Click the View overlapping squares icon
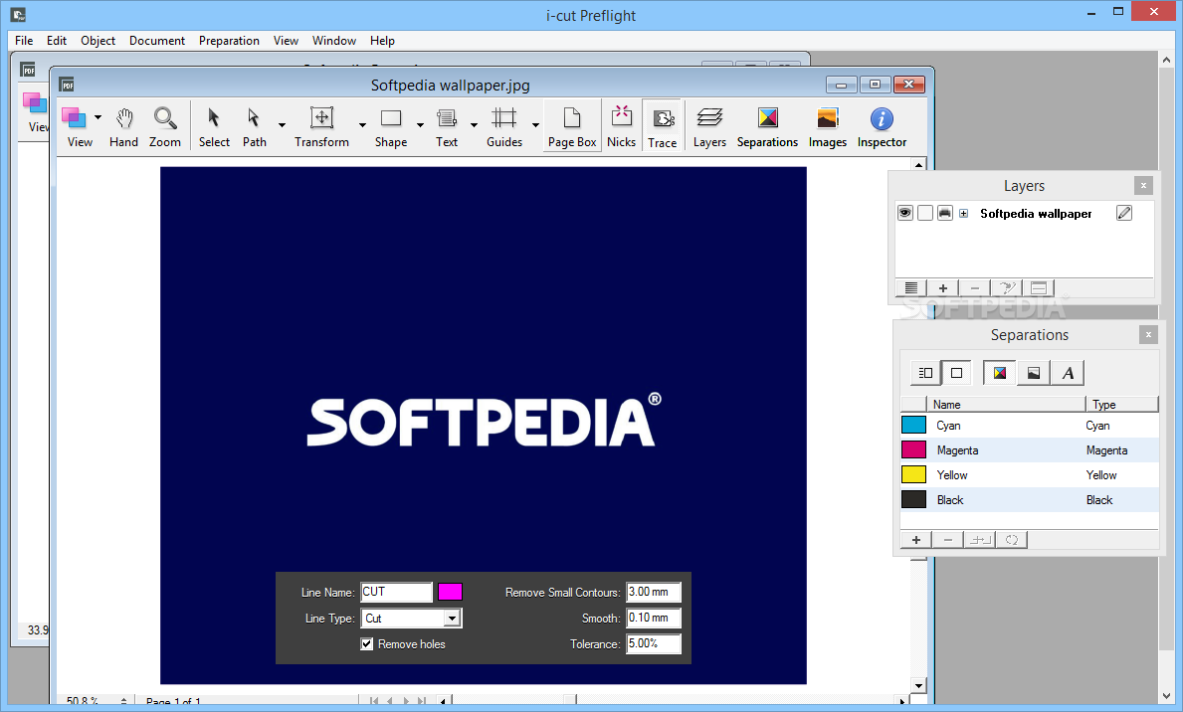This screenshot has width=1183, height=712. point(74,118)
